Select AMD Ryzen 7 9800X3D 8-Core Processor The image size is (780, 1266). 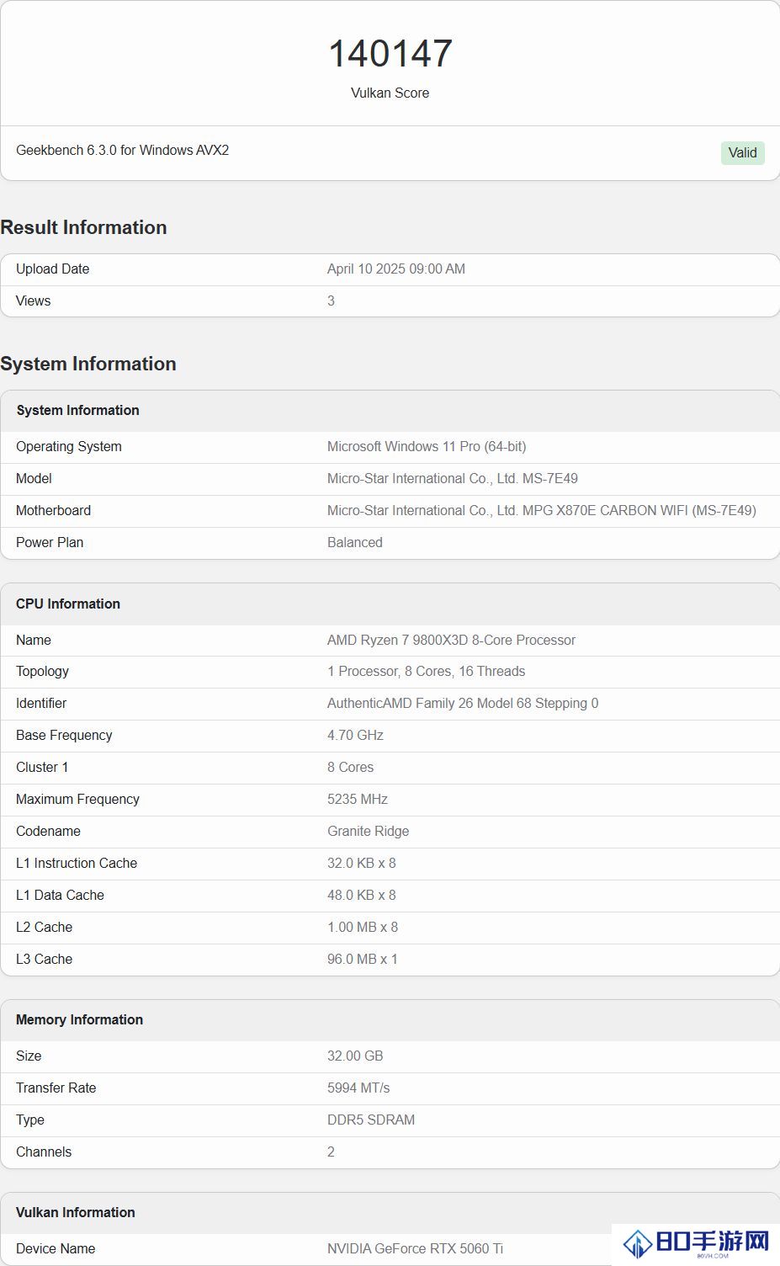point(451,640)
